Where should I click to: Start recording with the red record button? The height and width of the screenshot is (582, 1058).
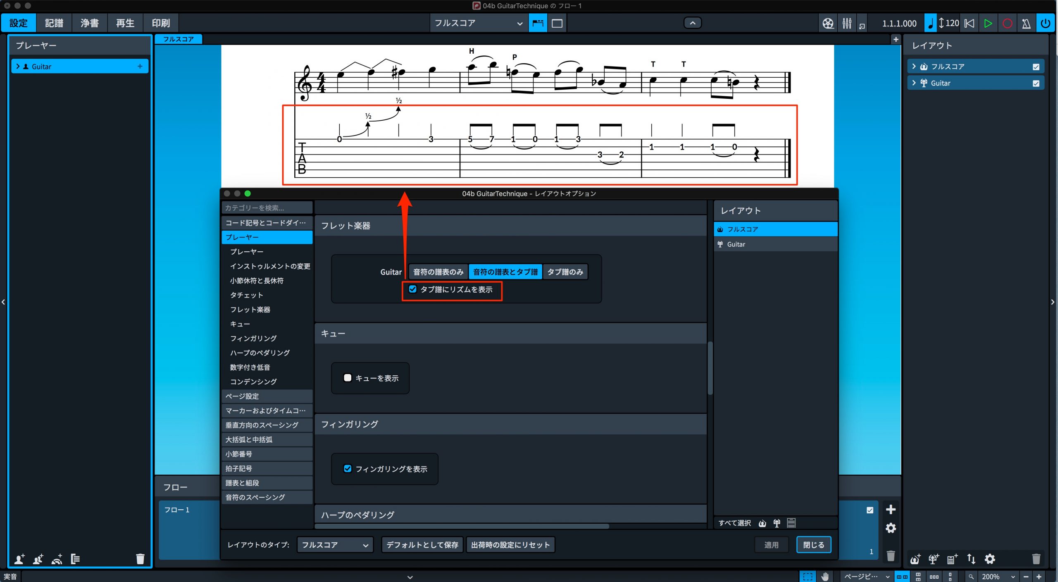pos(1007,23)
